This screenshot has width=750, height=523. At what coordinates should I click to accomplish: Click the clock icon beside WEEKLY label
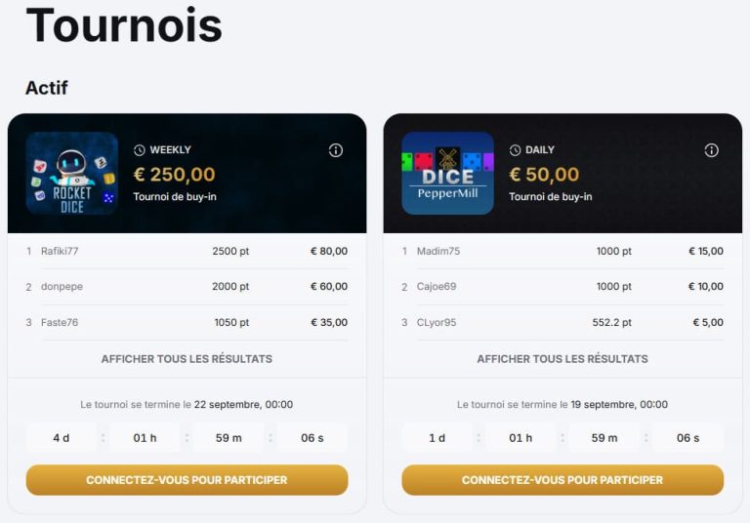pyautogui.click(x=140, y=150)
